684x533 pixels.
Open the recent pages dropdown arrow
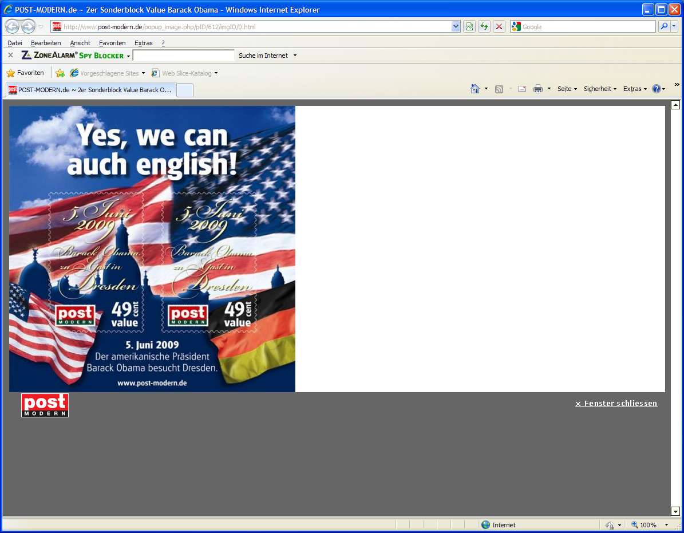point(41,26)
